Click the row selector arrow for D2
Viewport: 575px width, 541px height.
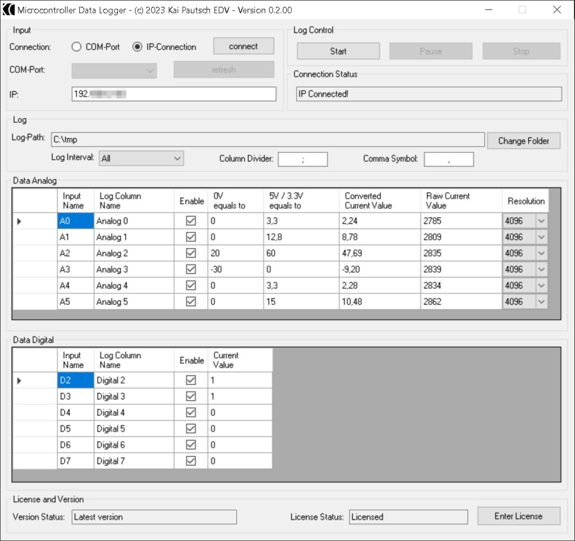(x=19, y=380)
